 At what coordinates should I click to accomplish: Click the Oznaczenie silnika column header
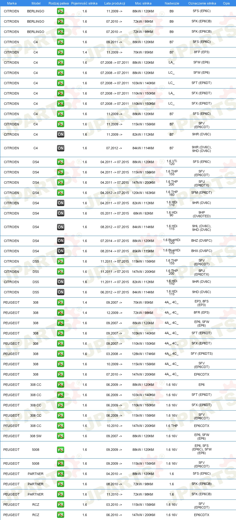pyautogui.click(x=202, y=3)
